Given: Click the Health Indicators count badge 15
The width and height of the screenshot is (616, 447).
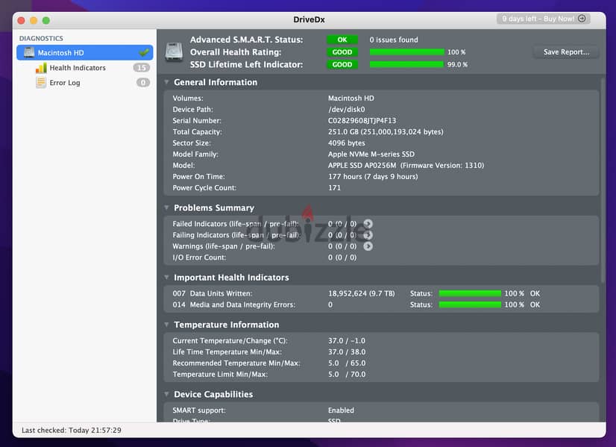Looking at the screenshot, I should click(142, 68).
